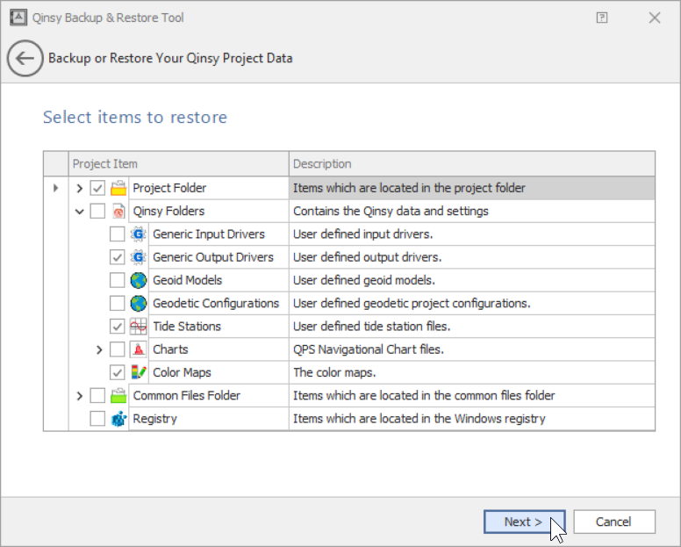Screen dimensions: 681x547
Task: Expand the Project Folder tree node
Action: pos(80,188)
